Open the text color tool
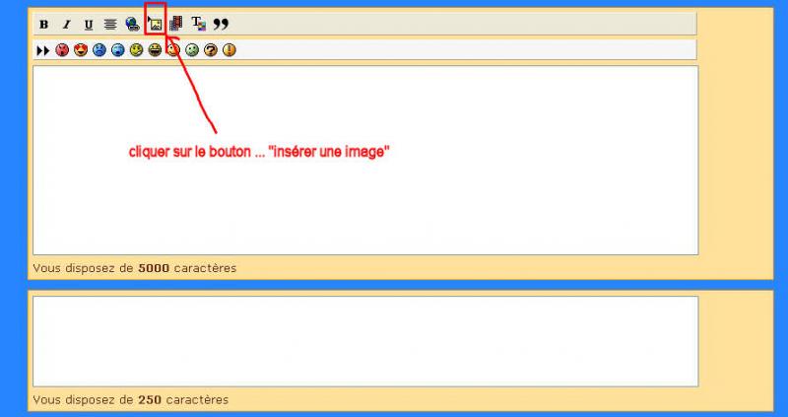Image resolution: width=788 pixels, height=417 pixels. [198, 24]
